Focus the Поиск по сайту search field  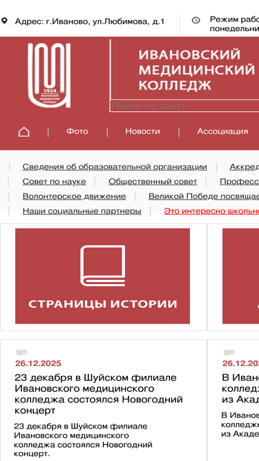pos(184,106)
